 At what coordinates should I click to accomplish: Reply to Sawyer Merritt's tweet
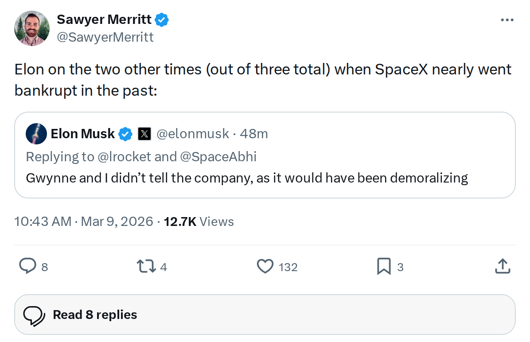28,266
